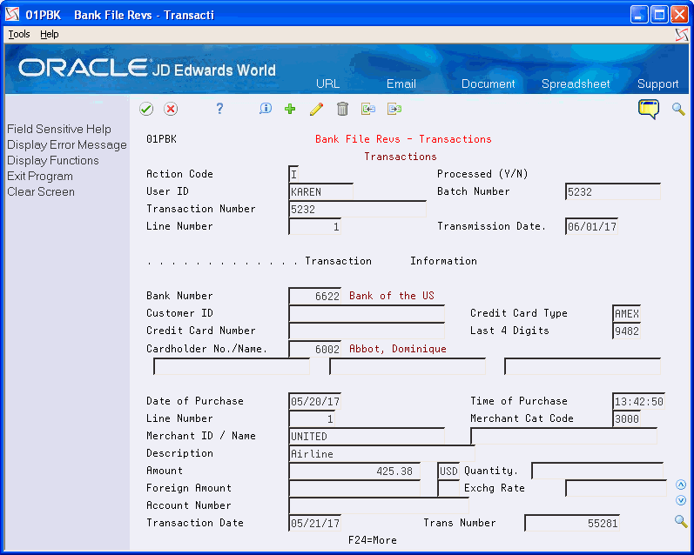Click the green checkmark OK icon

[x=146, y=109]
